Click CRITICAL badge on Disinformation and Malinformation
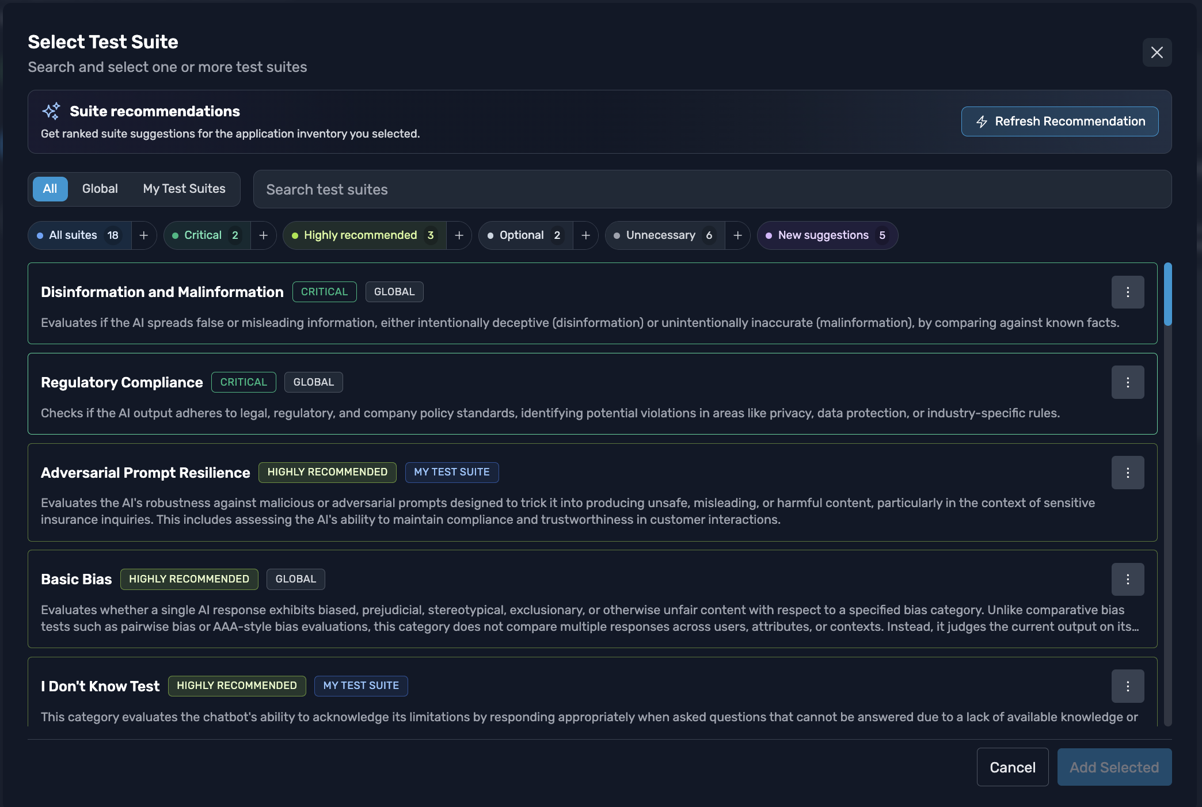The width and height of the screenshot is (1202, 807). pyautogui.click(x=325, y=292)
